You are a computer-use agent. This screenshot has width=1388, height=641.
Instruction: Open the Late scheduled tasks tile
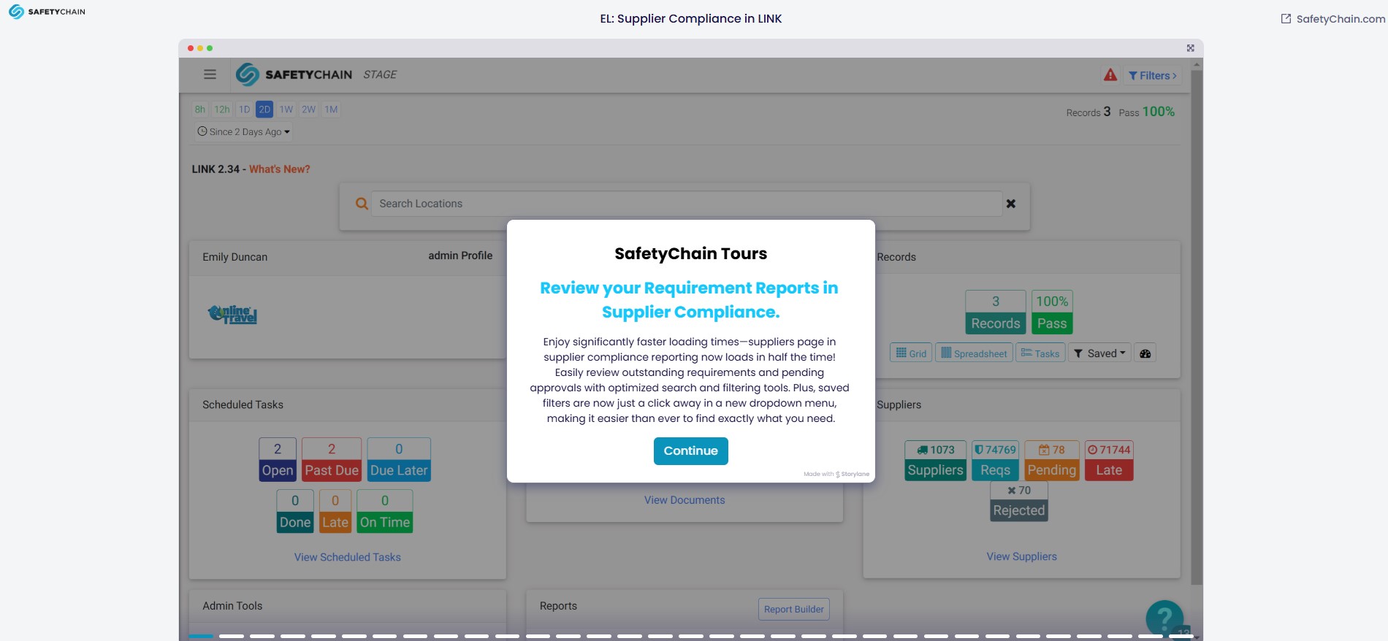tap(335, 511)
